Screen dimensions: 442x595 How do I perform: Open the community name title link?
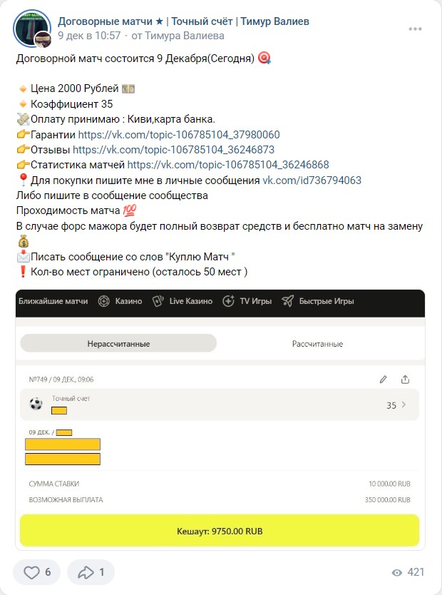tap(183, 21)
